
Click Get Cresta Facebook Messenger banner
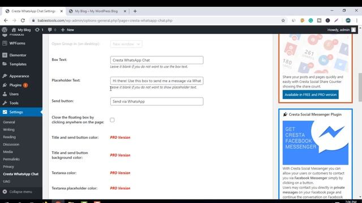(x=316, y=143)
